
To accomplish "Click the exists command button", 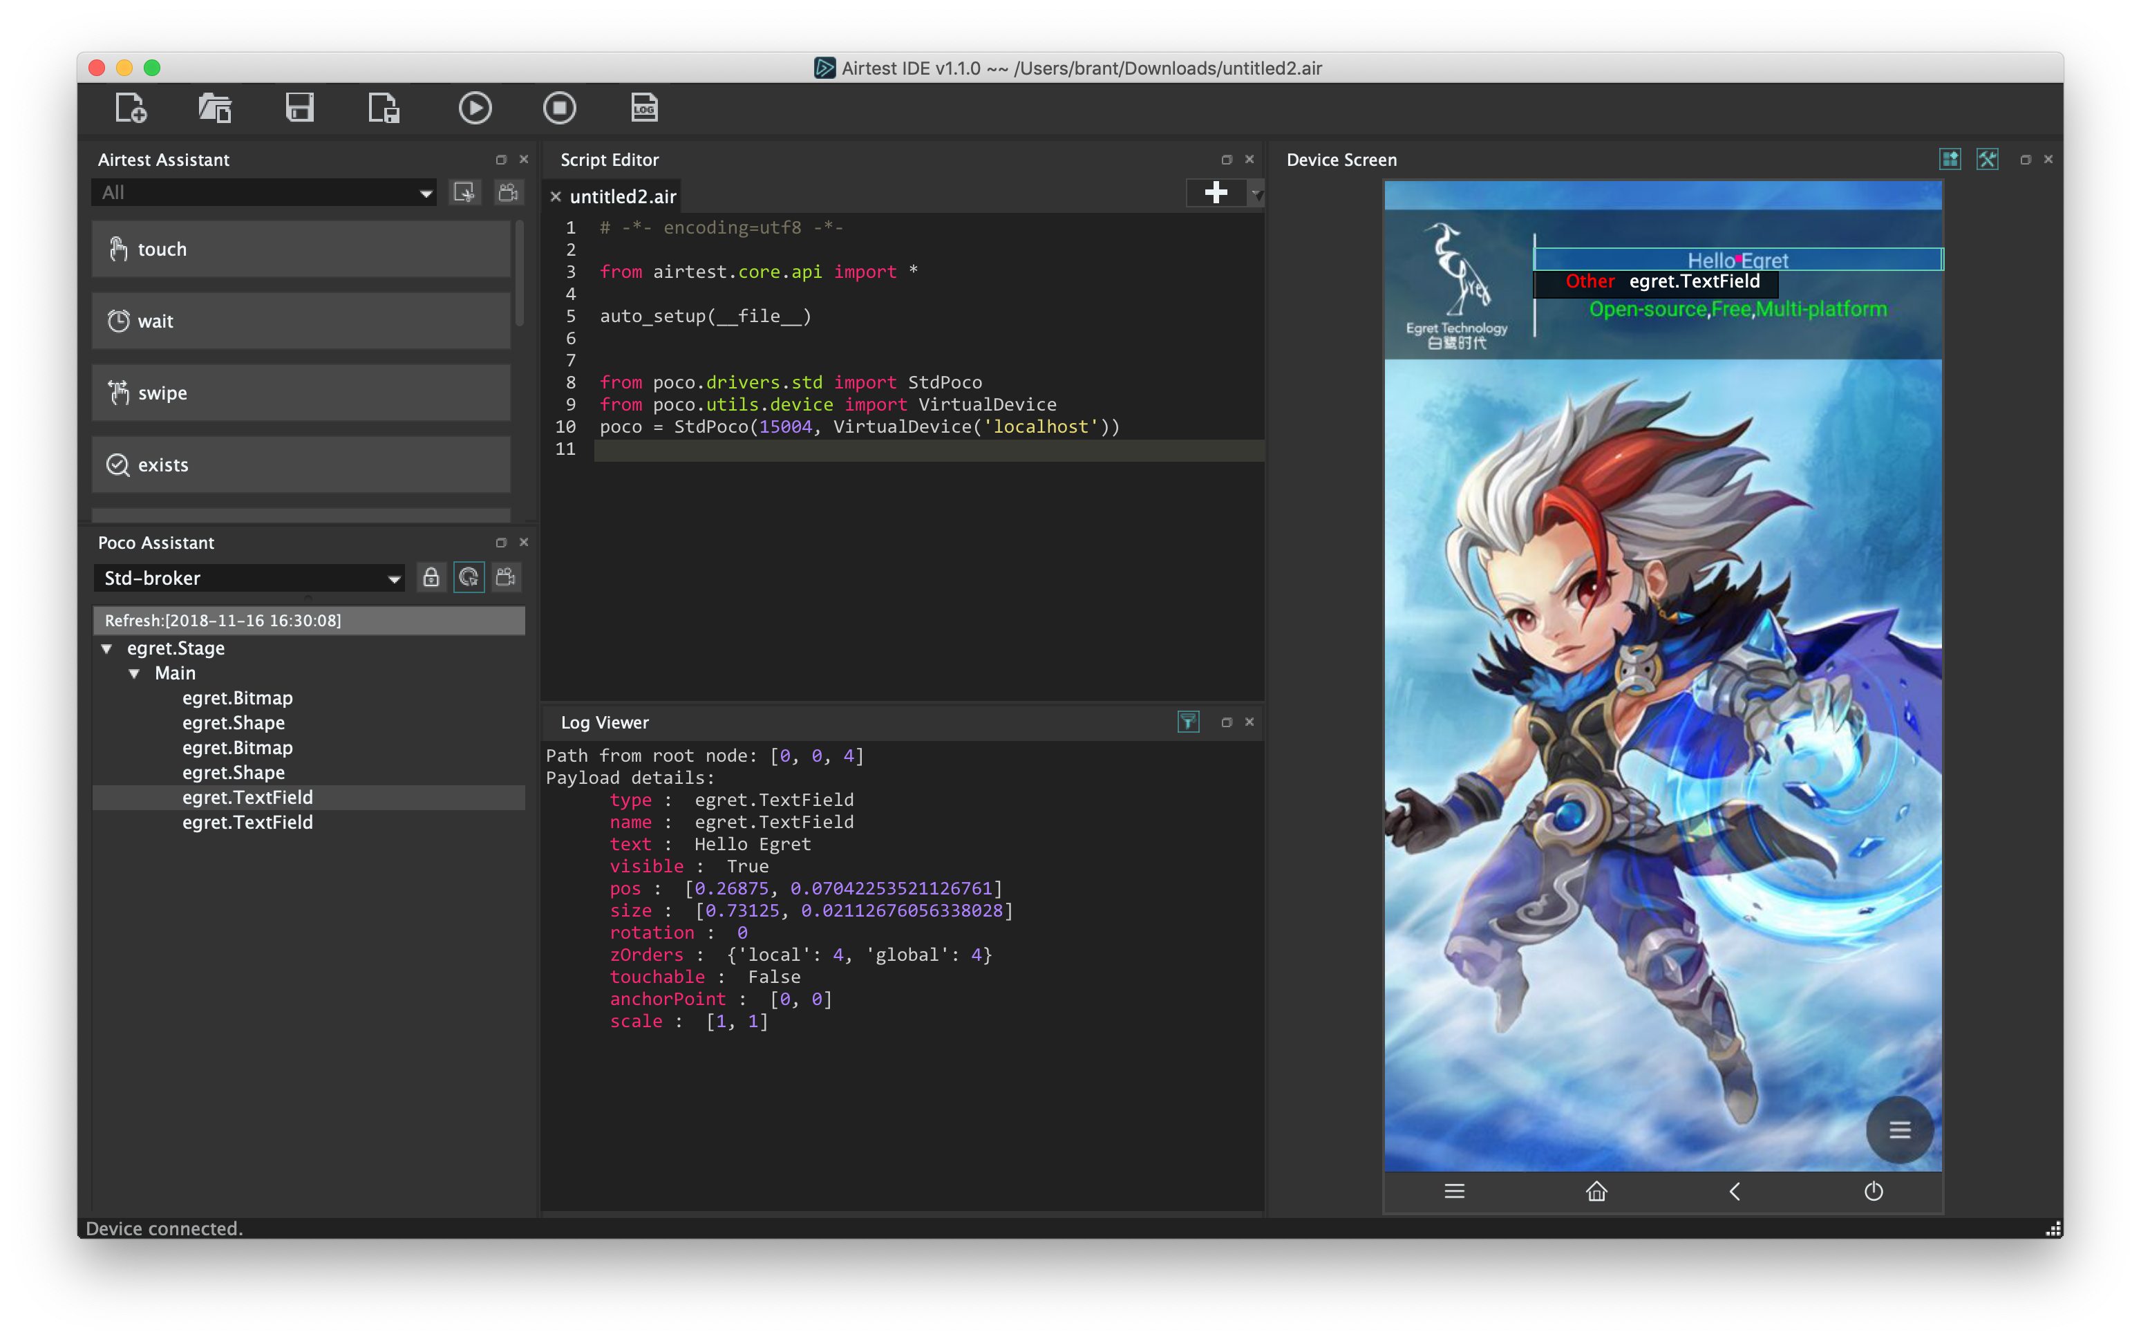I will click(301, 465).
